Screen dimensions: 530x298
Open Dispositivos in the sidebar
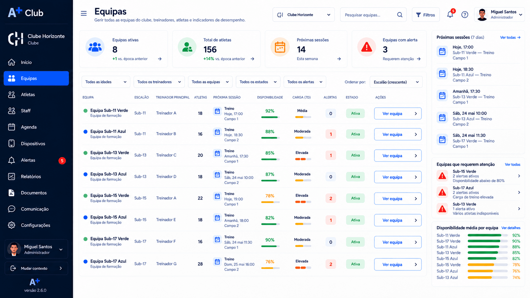pos(36,143)
